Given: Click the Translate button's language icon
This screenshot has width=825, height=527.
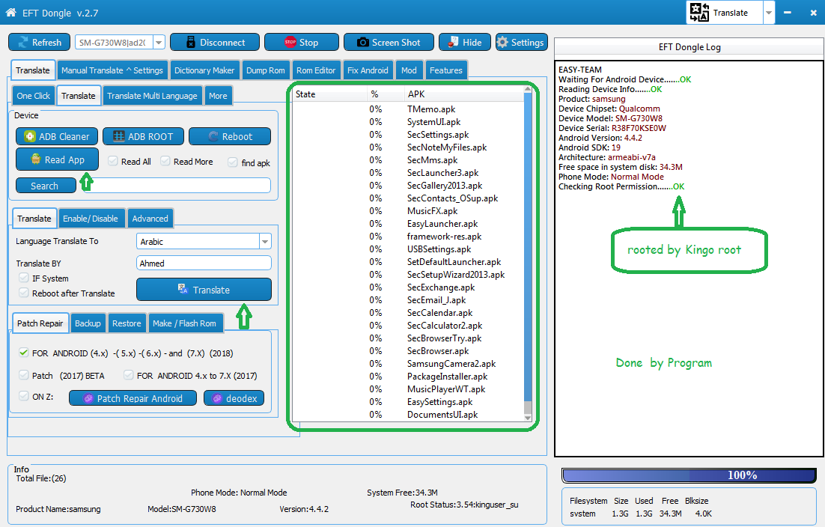Looking at the screenshot, I should 183,289.
